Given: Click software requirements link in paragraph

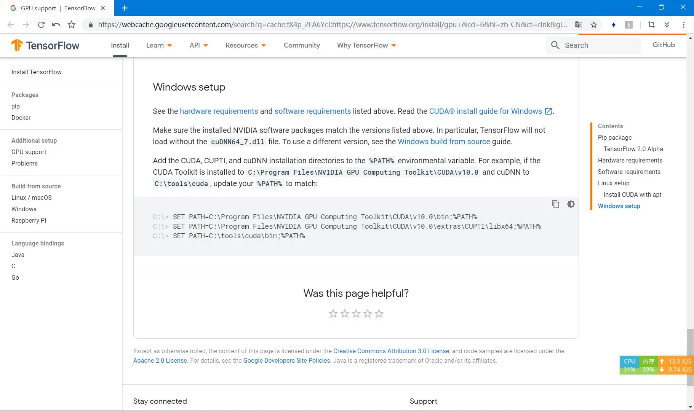Looking at the screenshot, I should [313, 111].
